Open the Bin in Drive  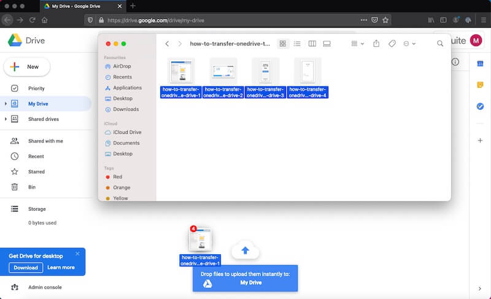click(32, 187)
